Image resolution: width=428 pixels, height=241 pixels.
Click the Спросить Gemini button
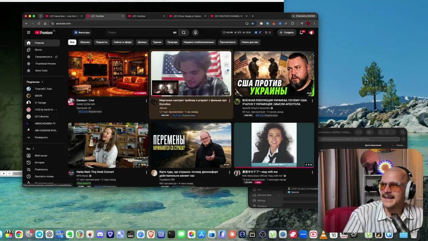(x=304, y=16)
